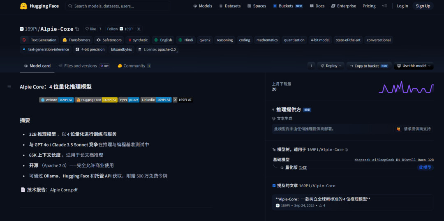444x221 pixels.
Task: Open the Alpie Core.pdf technical report link
Action: coord(52,190)
